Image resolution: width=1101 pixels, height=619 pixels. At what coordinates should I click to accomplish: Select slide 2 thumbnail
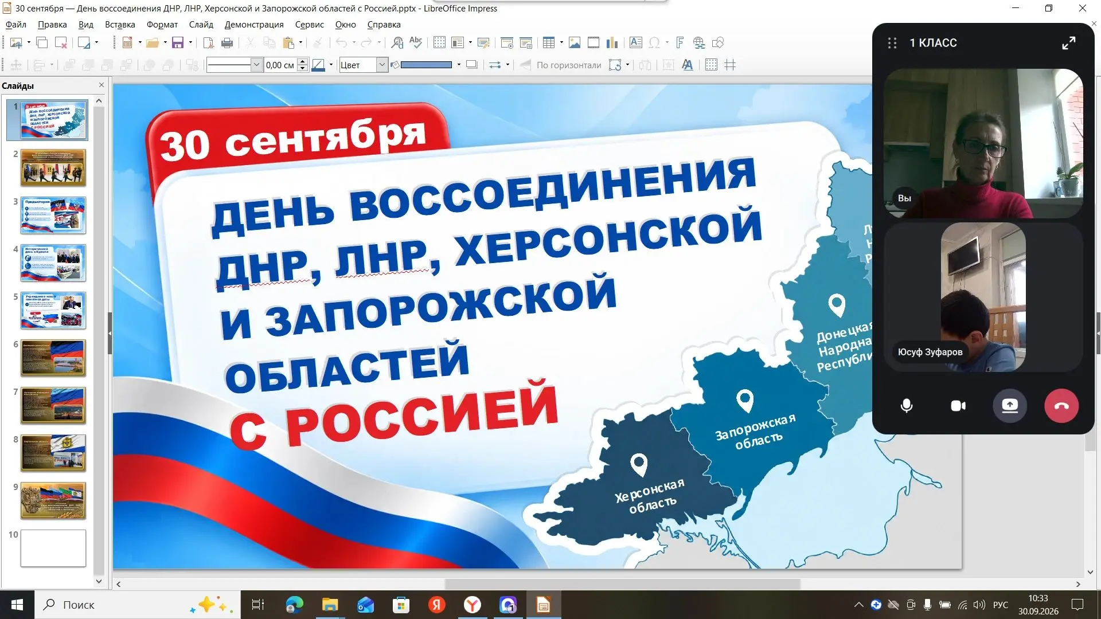pyautogui.click(x=53, y=168)
